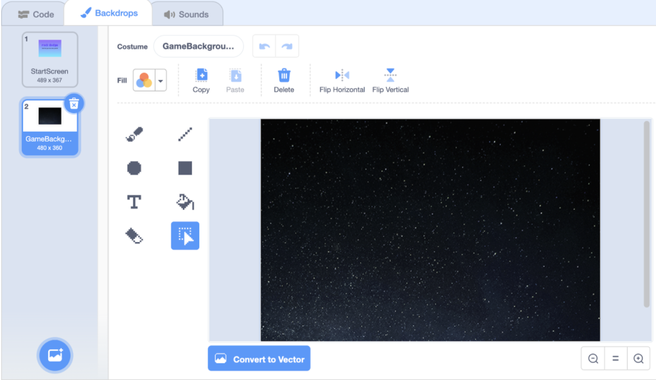The height and width of the screenshot is (380, 656).
Task: Click the Undo arrow
Action: click(x=265, y=47)
